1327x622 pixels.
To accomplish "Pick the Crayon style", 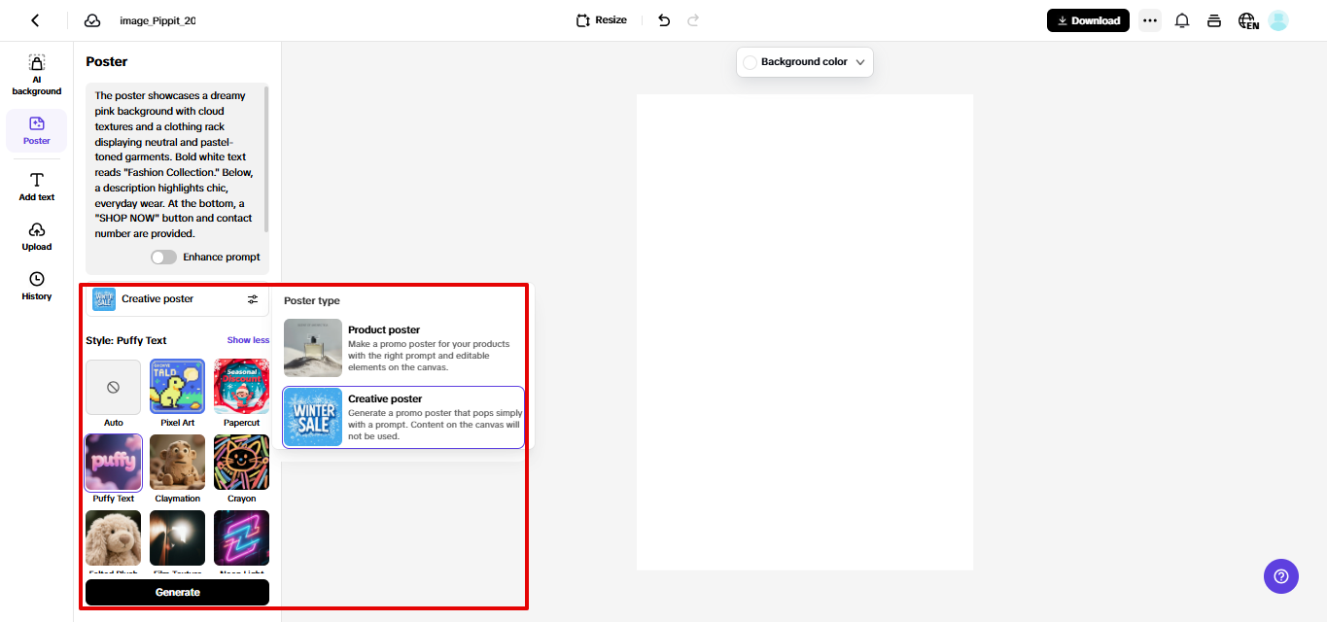I will [241, 463].
